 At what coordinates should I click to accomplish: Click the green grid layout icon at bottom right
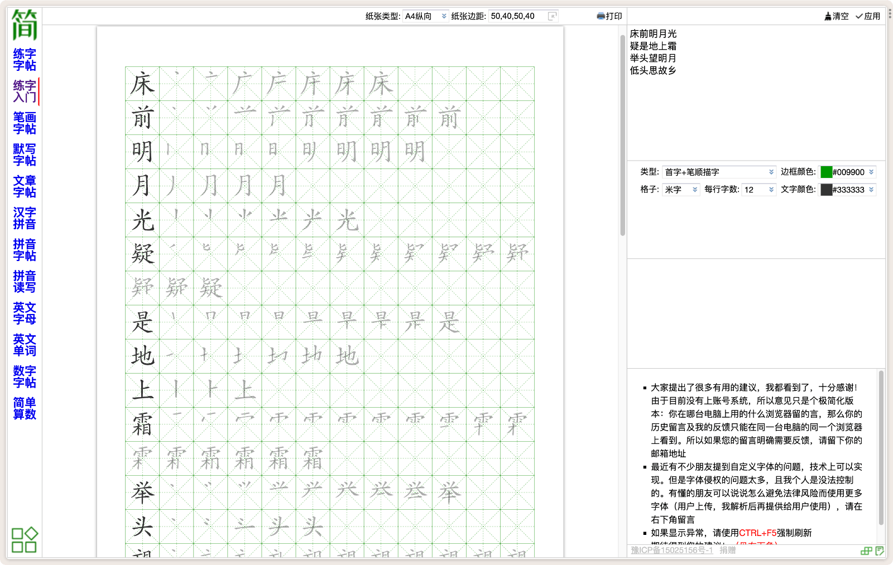tap(866, 551)
